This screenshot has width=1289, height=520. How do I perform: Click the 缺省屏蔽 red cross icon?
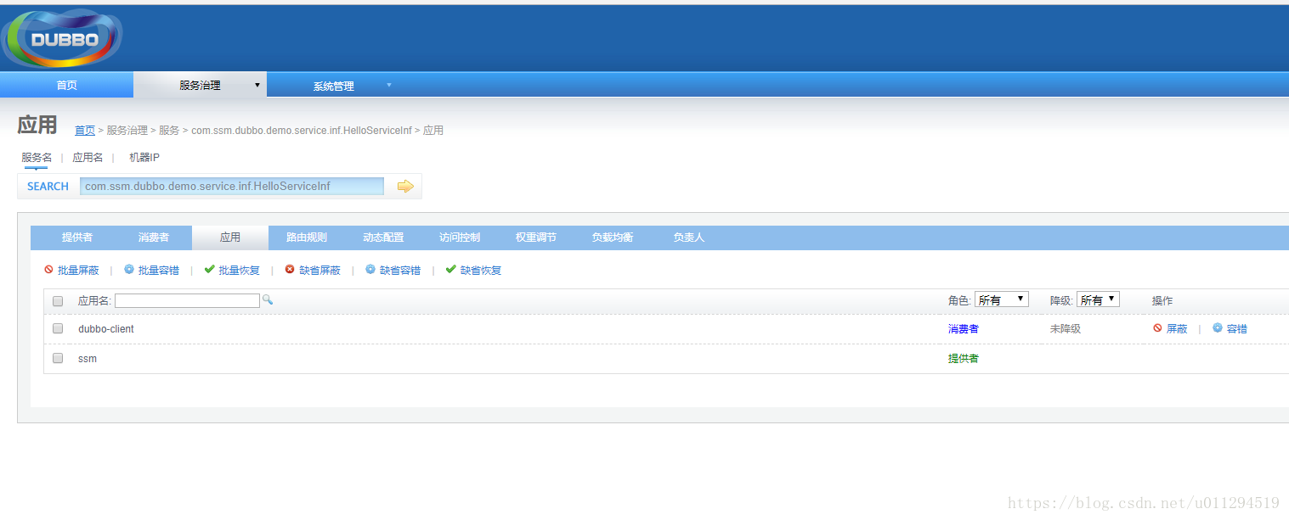290,270
